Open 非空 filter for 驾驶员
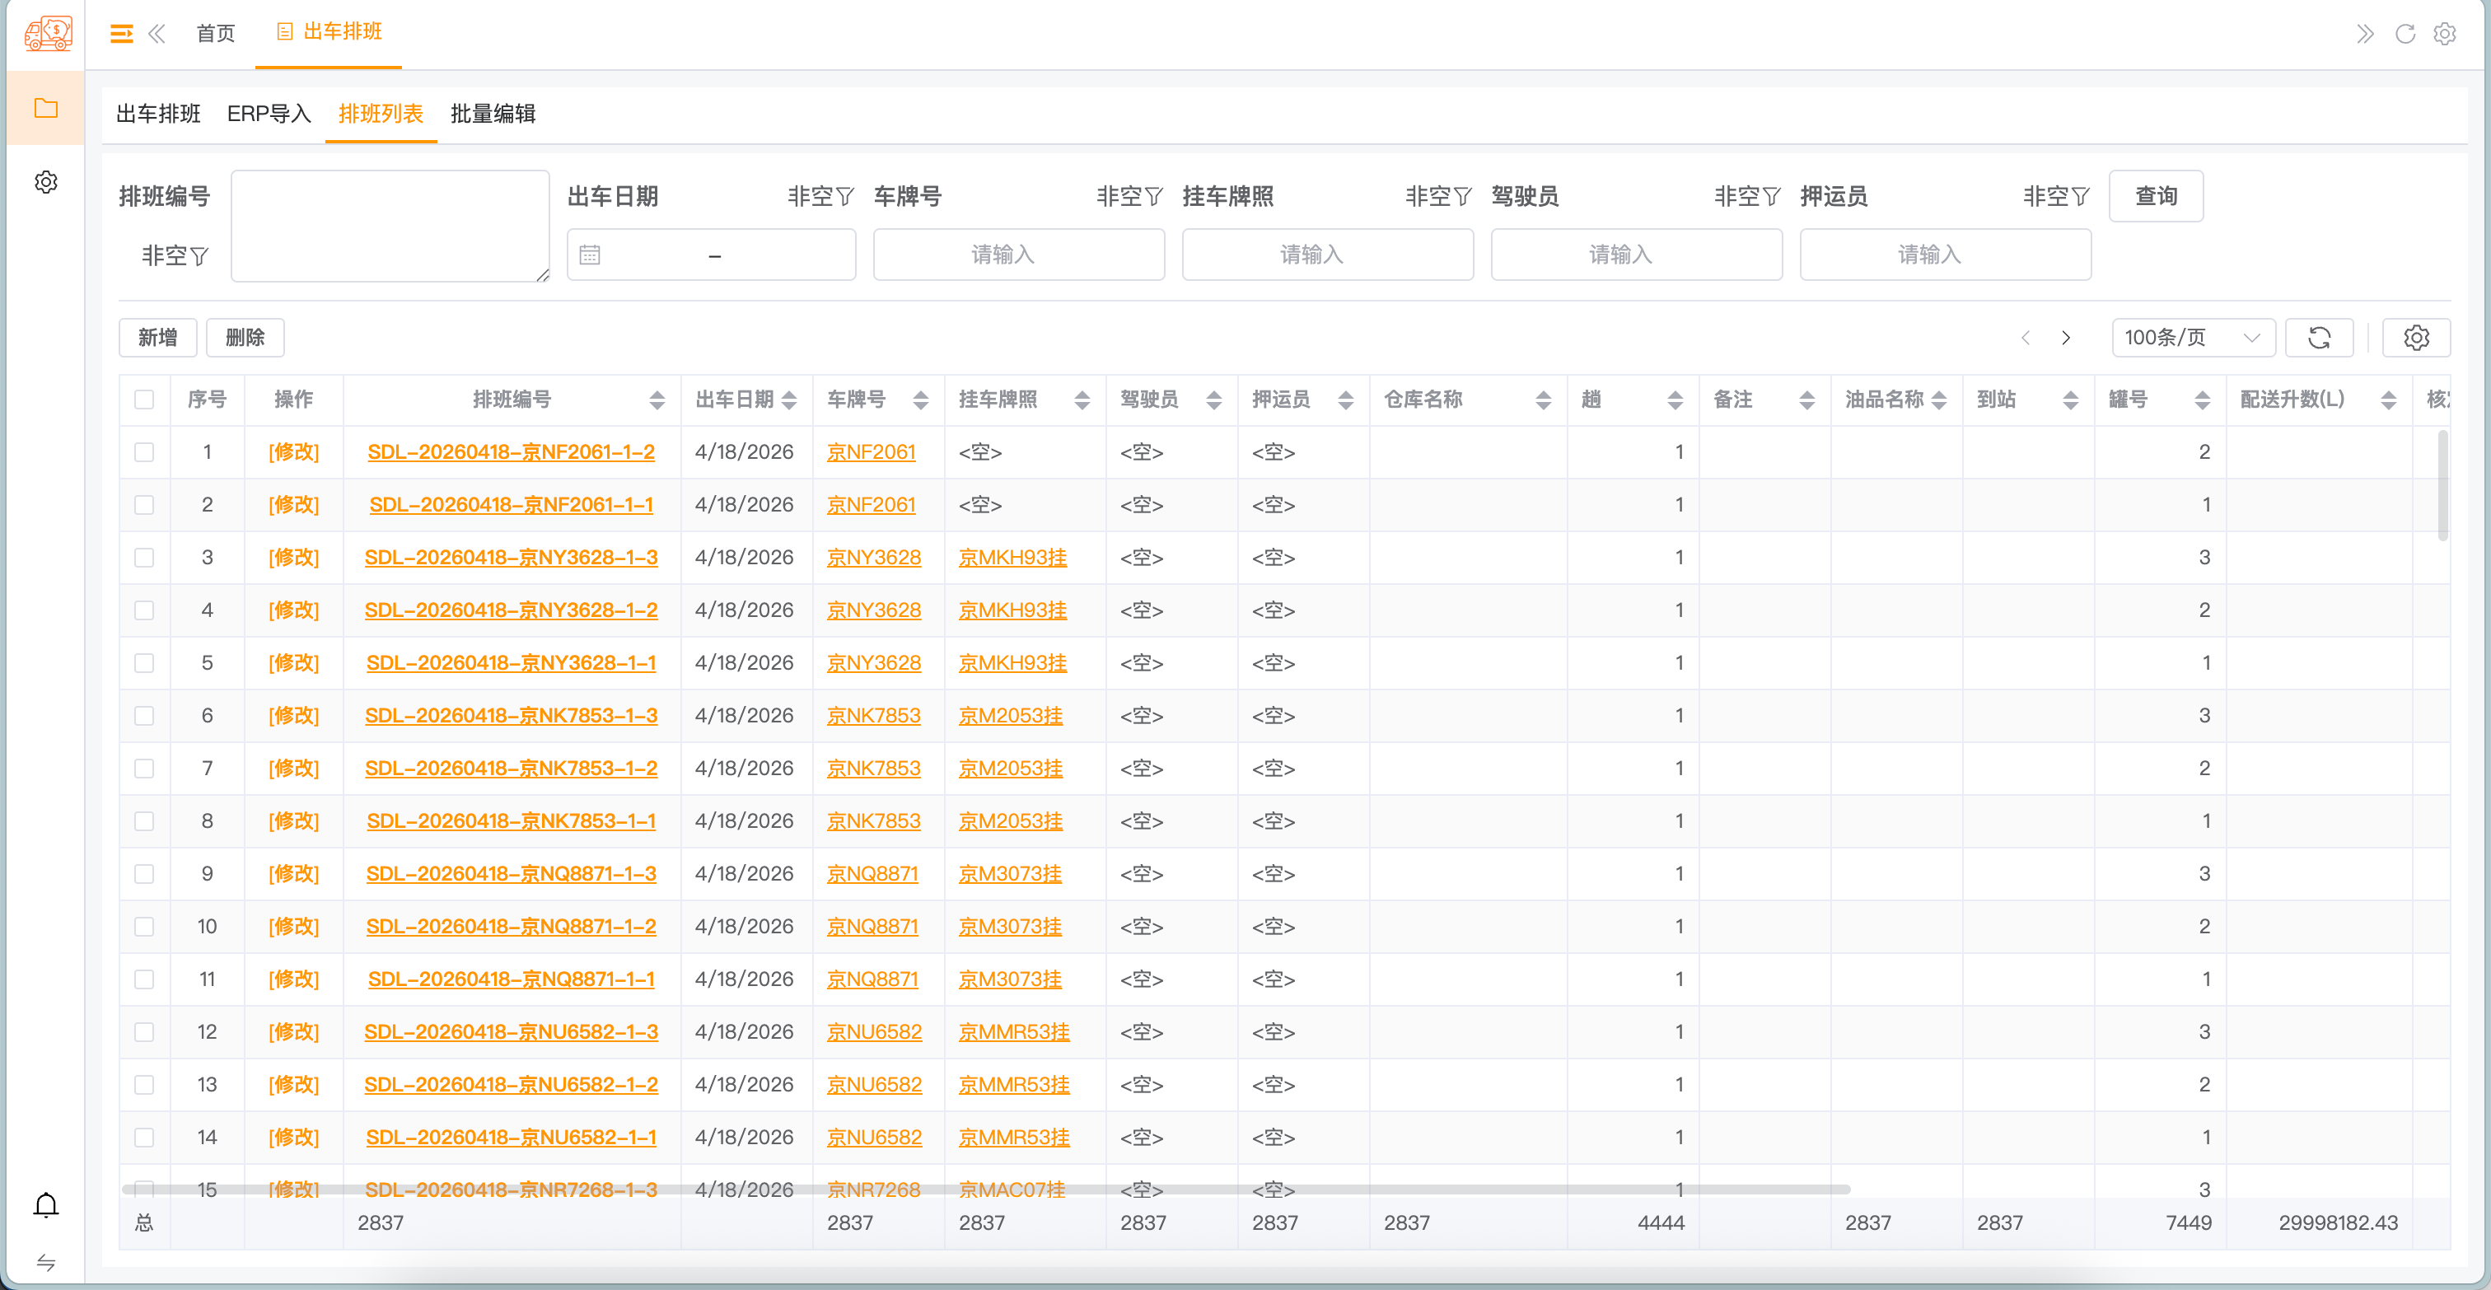The height and width of the screenshot is (1290, 2491). coord(1746,196)
